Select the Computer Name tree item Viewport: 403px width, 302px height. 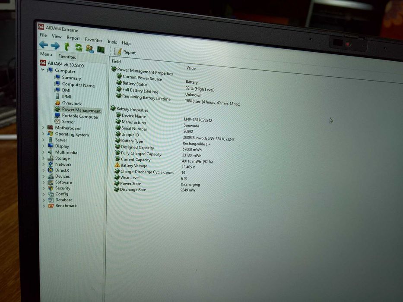75,85
